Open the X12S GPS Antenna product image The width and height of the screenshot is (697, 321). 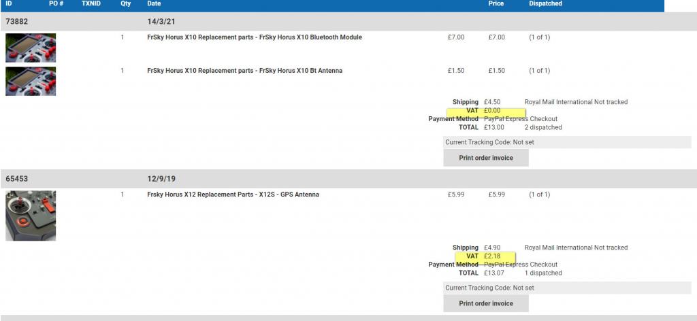(x=31, y=216)
